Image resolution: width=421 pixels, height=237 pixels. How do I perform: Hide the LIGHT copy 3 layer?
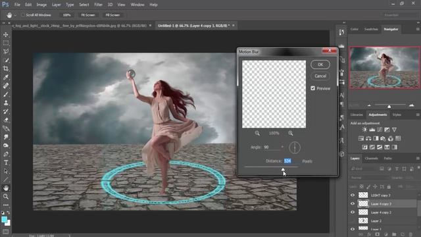click(353, 196)
